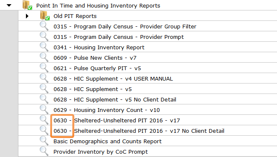Expand the Old PIT Reports folder
Screen dimensions: 277x157
(27, 16)
